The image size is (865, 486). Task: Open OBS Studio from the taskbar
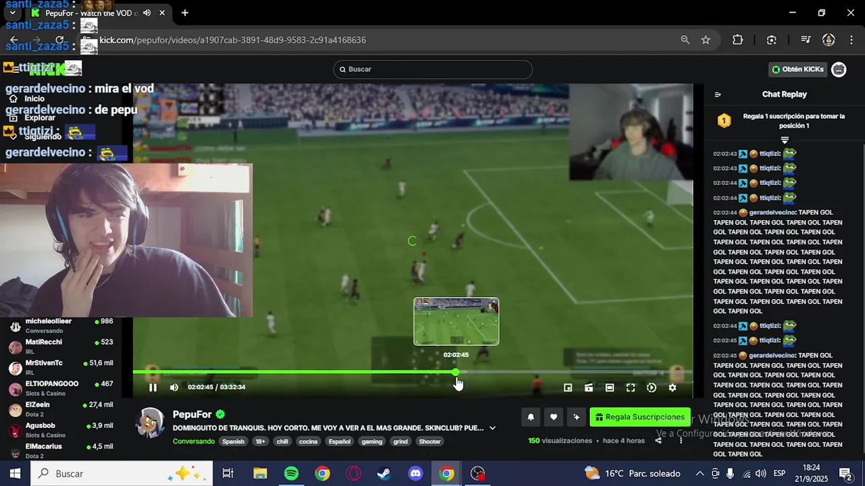[x=478, y=473]
